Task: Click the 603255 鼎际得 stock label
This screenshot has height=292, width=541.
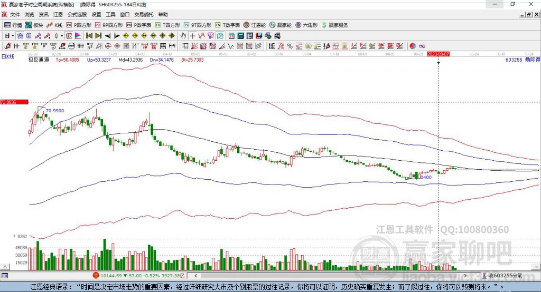Action: point(523,60)
